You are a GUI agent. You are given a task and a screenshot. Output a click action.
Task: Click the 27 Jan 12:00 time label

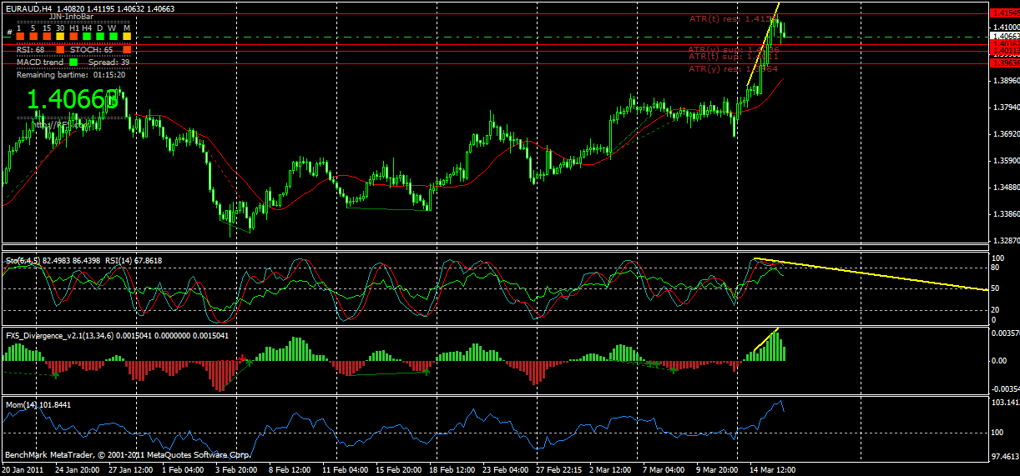(x=133, y=470)
